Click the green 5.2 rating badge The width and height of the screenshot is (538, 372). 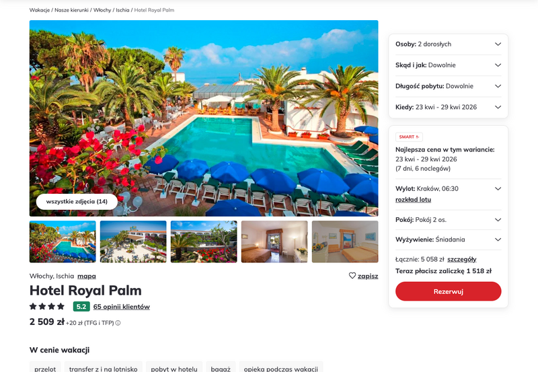[x=81, y=307]
